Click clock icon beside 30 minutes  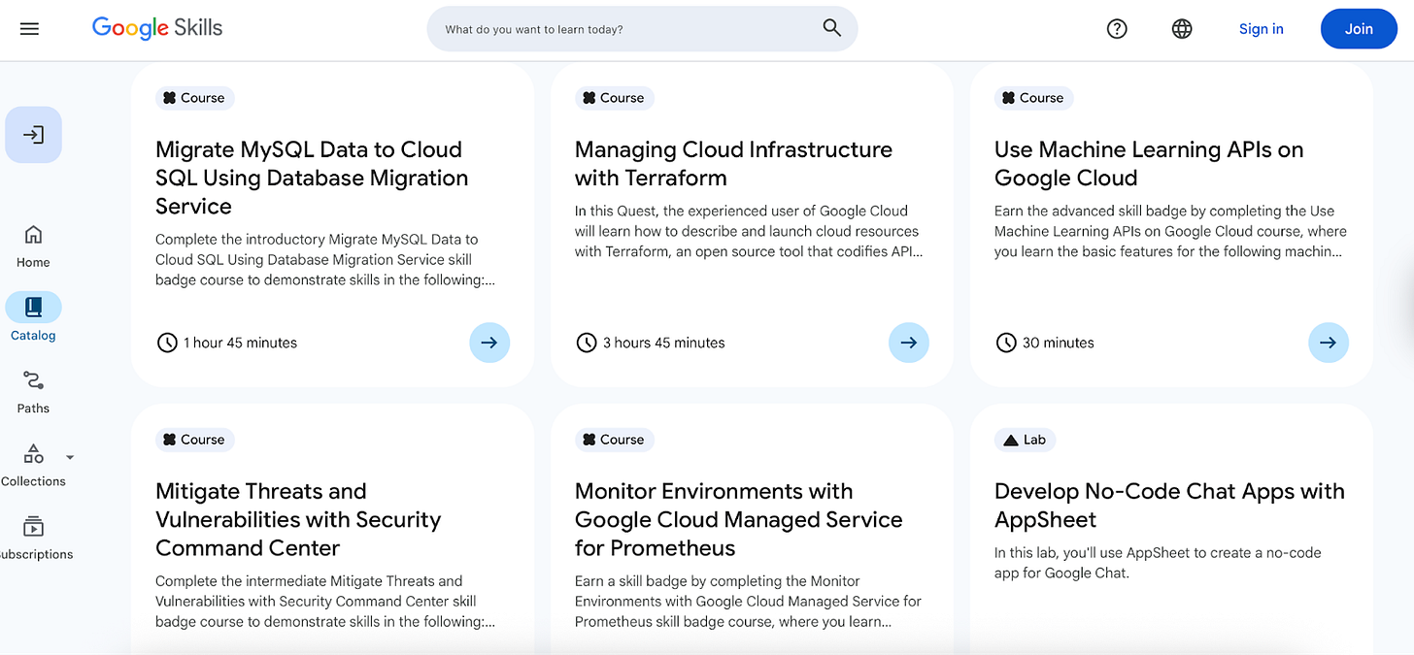pyautogui.click(x=1006, y=343)
